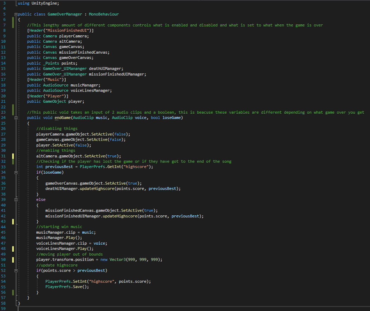This screenshot has height=311, width=370.
Task: Collapse the if(loseGame) block
Action: (x=16, y=172)
